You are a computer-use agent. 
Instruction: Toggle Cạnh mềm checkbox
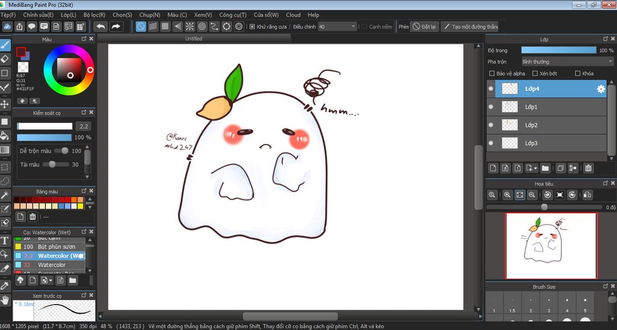[365, 26]
